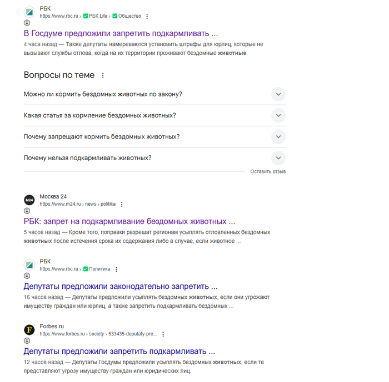The width and height of the screenshot is (389, 382).
Task: Click download icon under Forbes.ru logo
Action: [x=27, y=341]
